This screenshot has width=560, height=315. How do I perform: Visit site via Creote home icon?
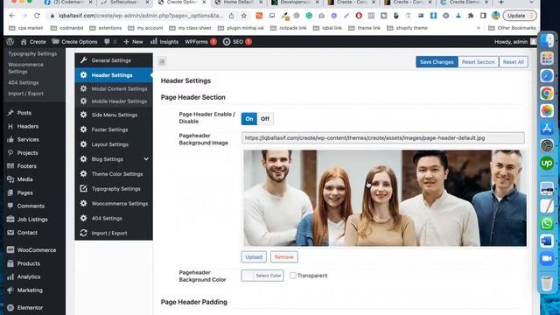point(33,42)
